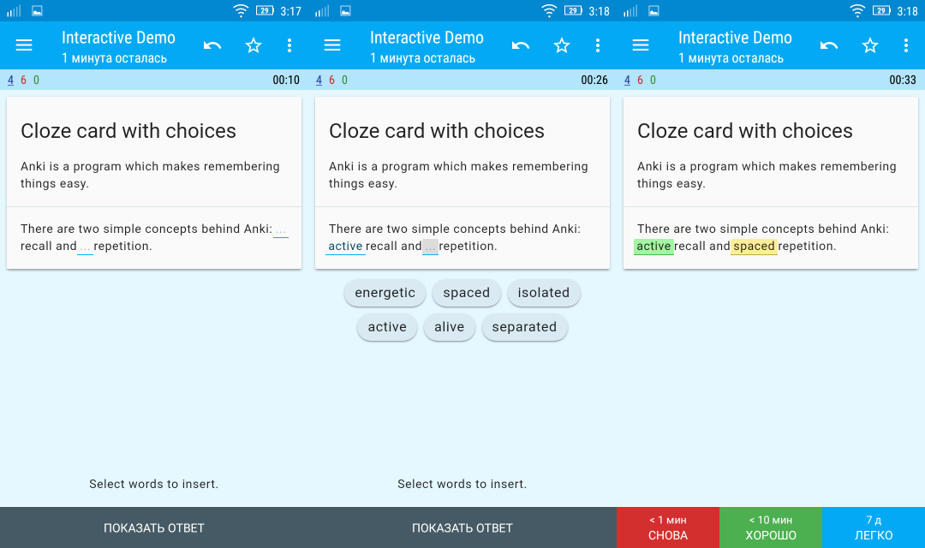Open hamburger menu in second screen

click(x=332, y=45)
